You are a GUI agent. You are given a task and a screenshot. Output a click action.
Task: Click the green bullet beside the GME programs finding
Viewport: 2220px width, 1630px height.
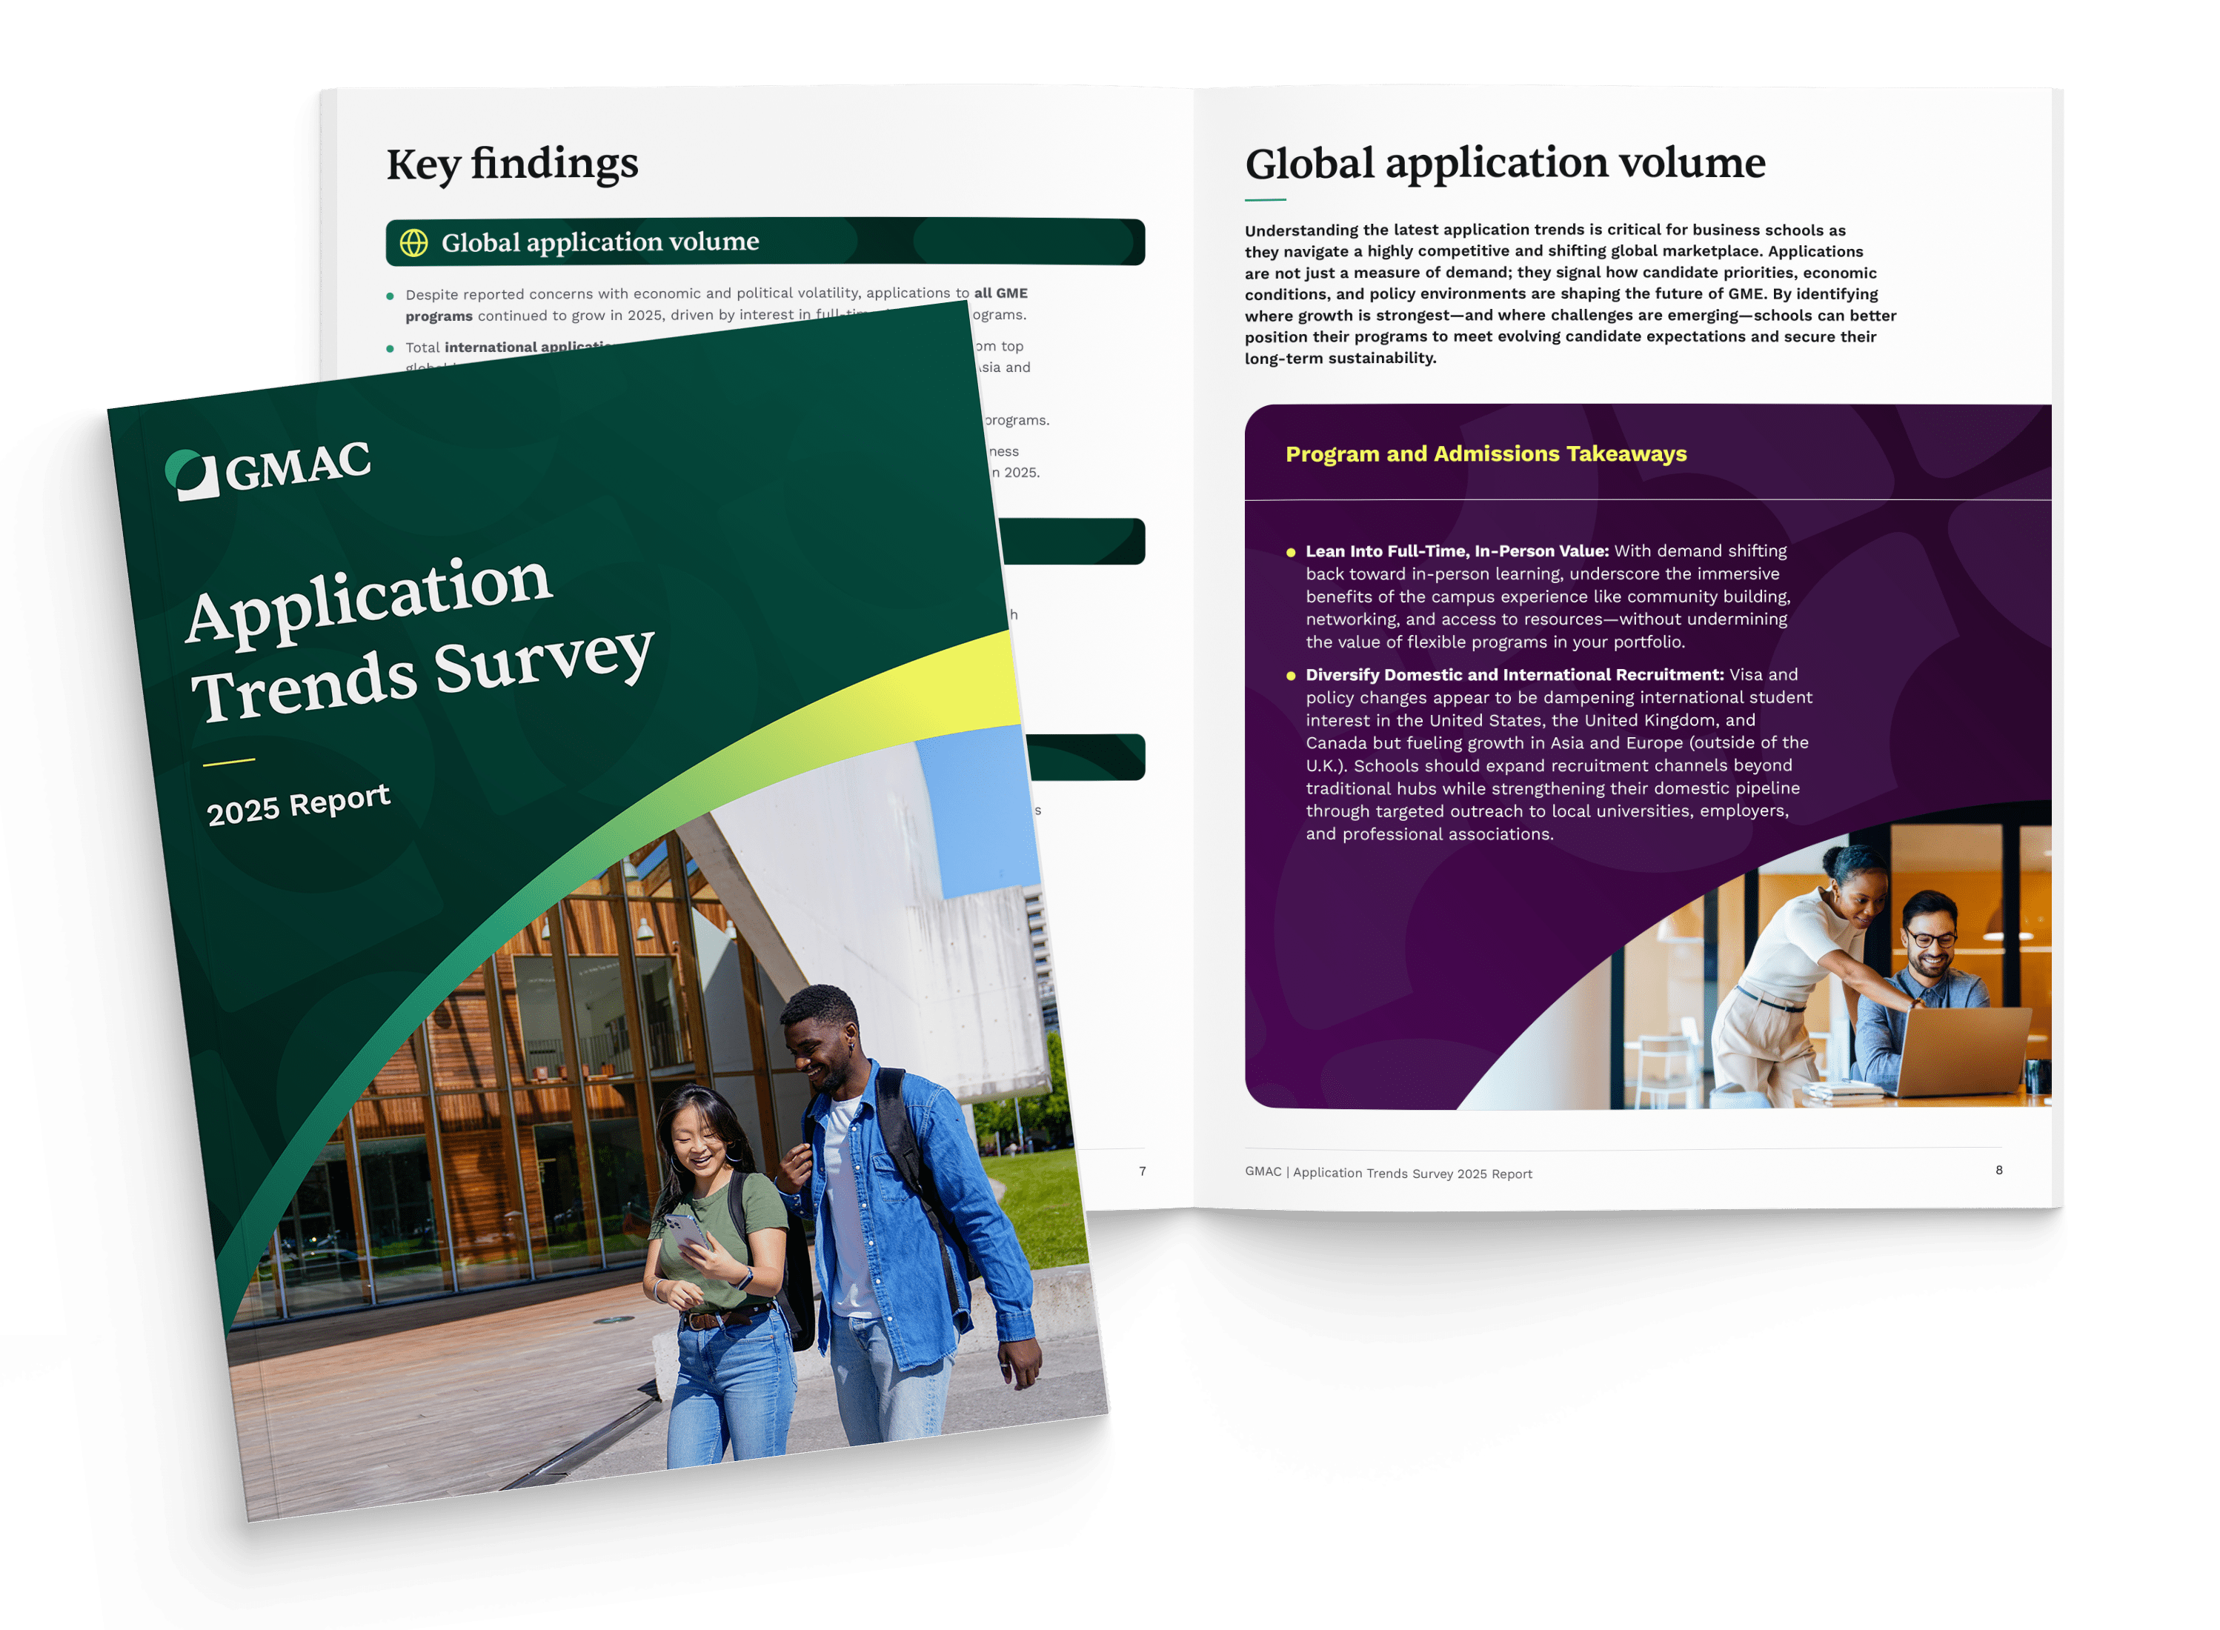[393, 293]
